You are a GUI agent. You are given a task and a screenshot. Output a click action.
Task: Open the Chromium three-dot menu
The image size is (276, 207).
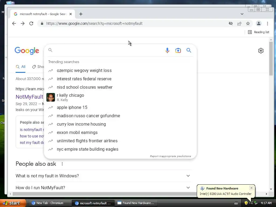[x=267, y=23]
